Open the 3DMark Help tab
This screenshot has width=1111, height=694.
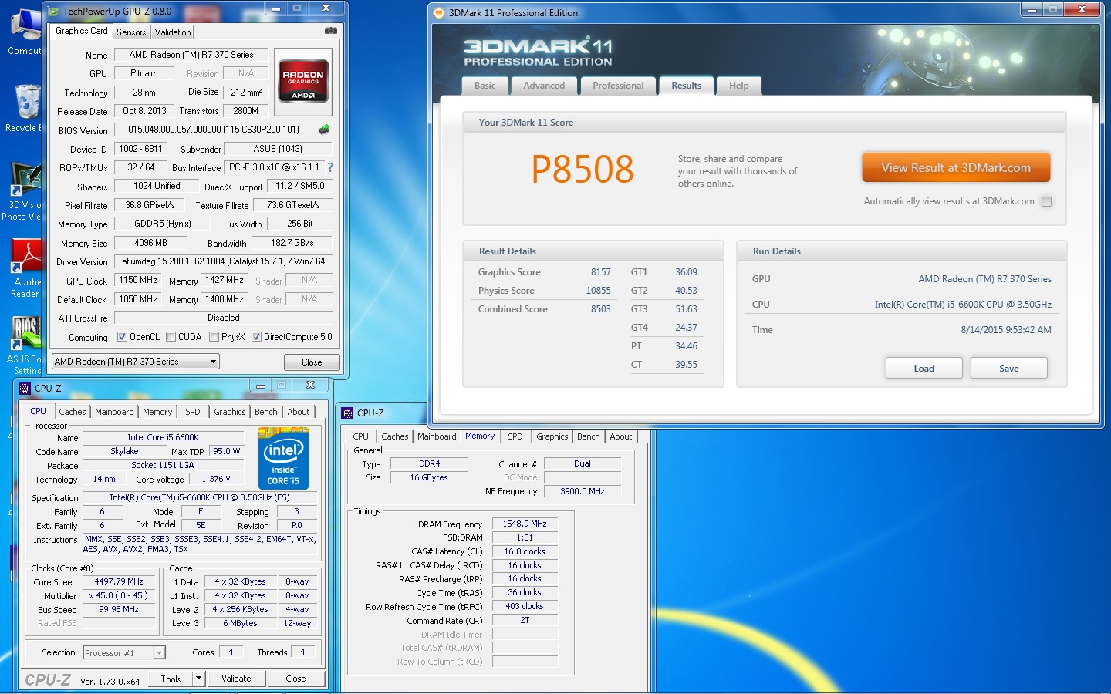click(x=738, y=86)
